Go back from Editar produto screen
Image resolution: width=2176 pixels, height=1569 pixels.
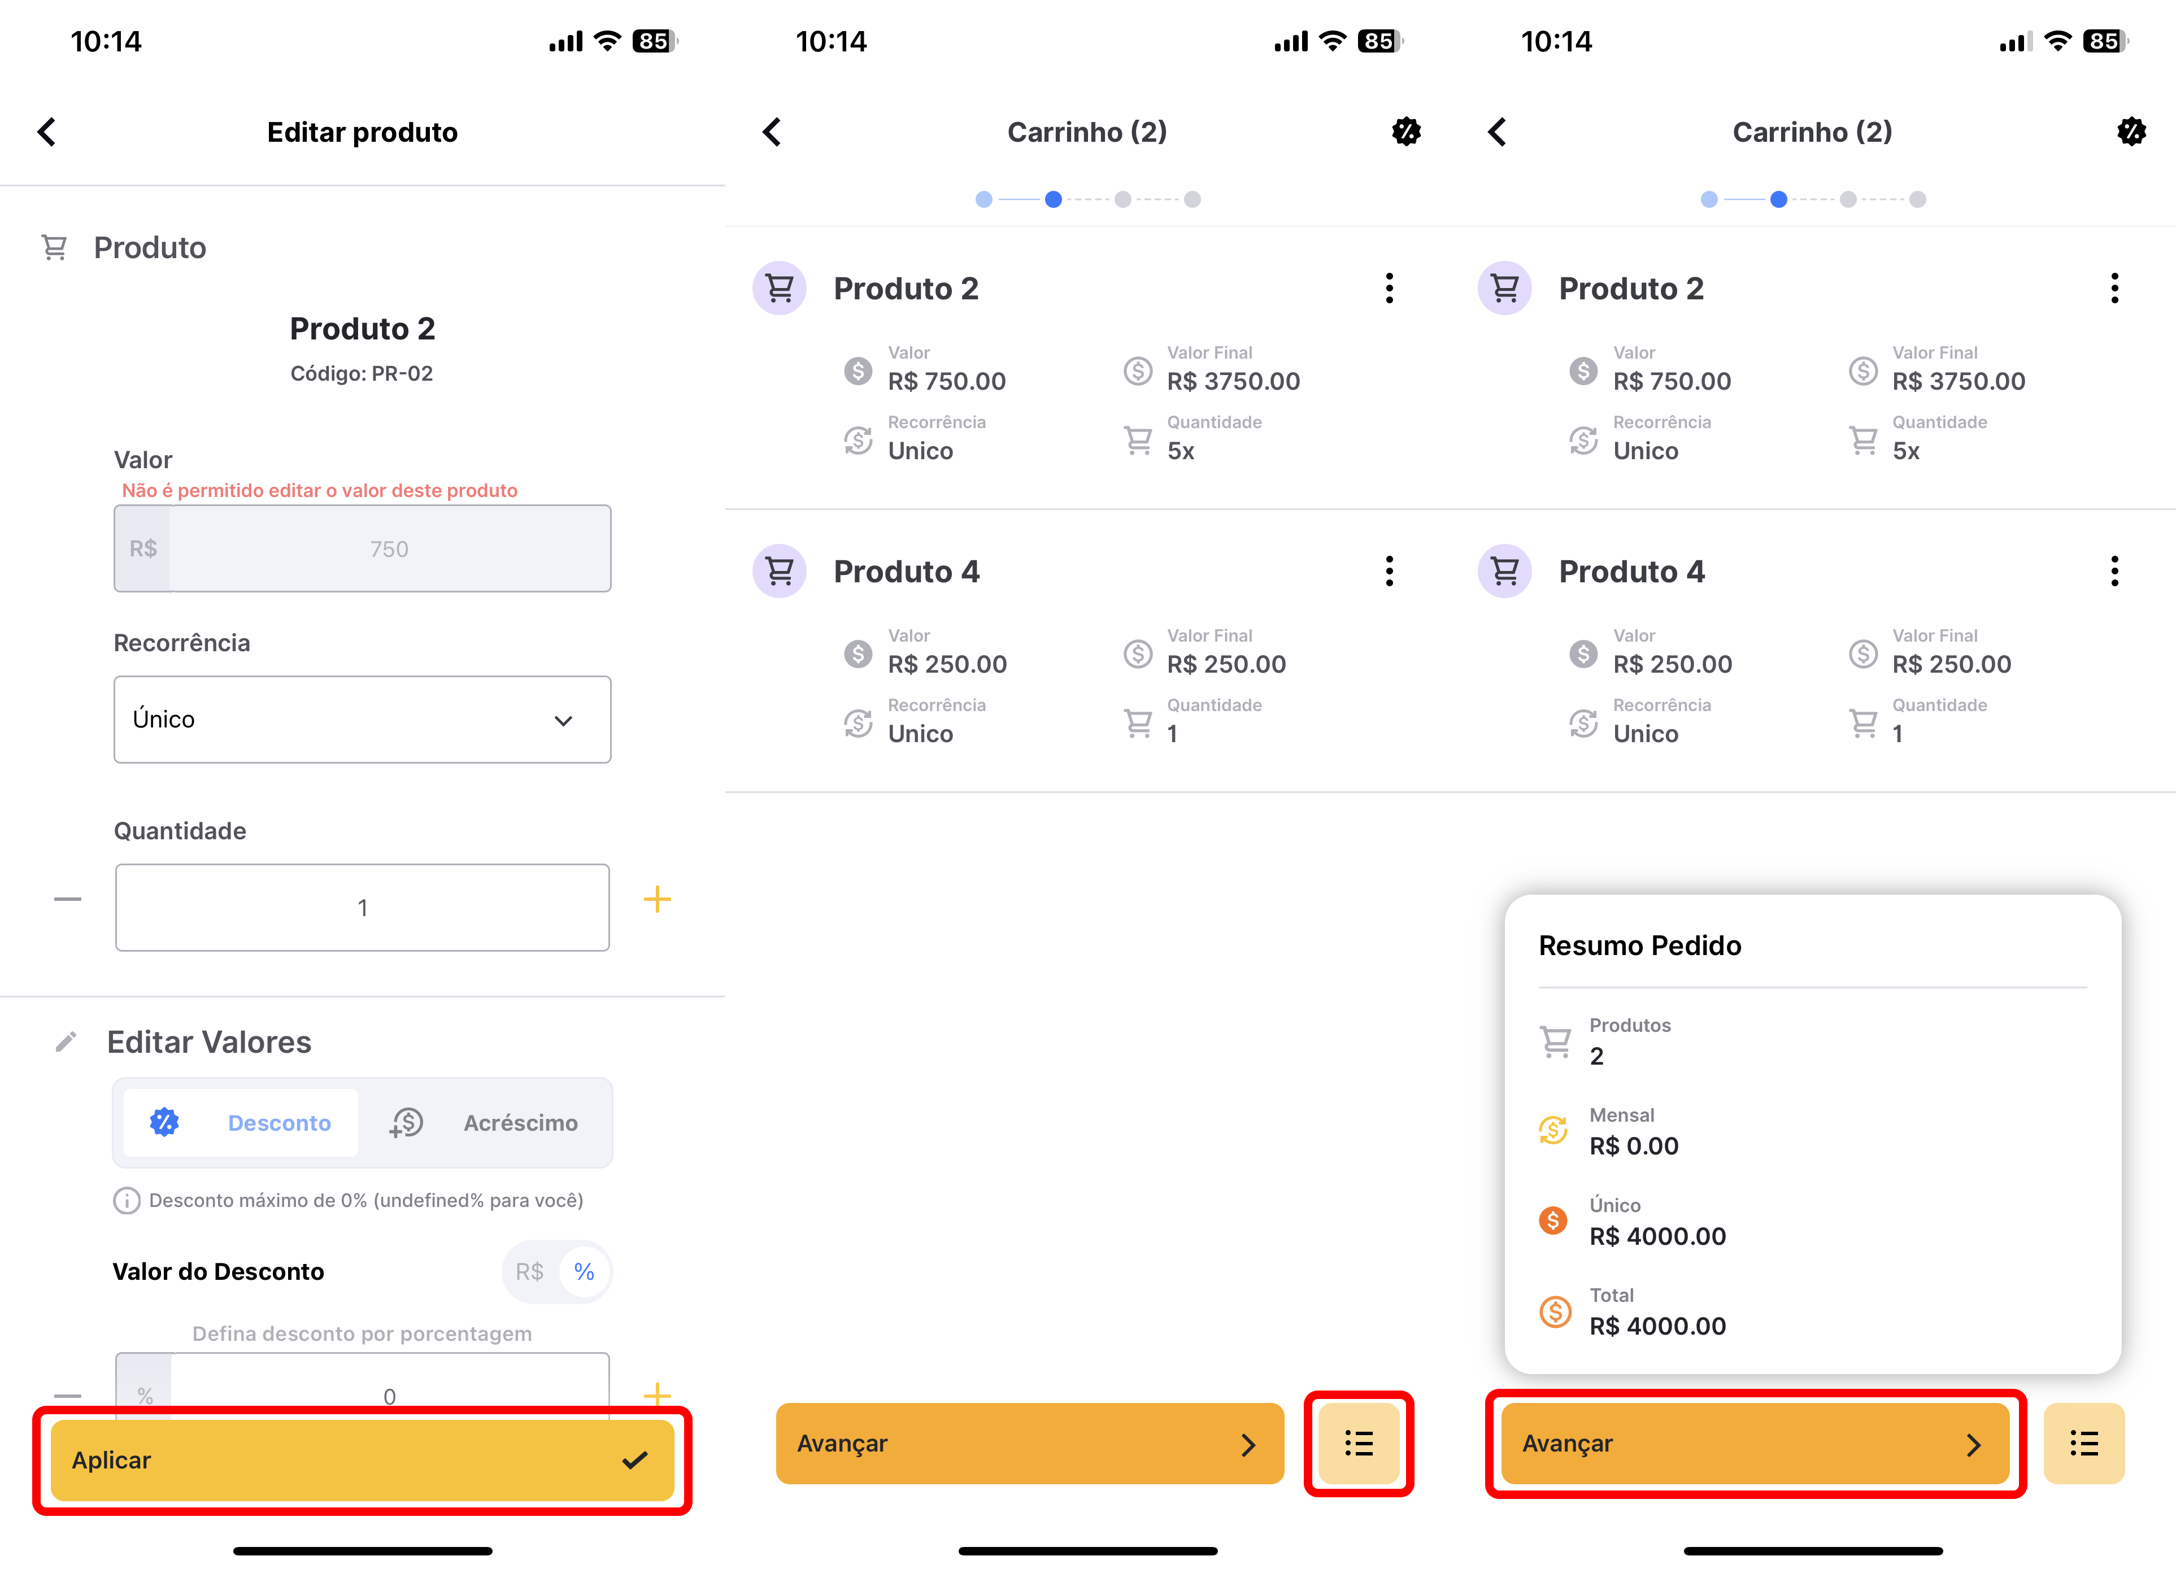(47, 132)
